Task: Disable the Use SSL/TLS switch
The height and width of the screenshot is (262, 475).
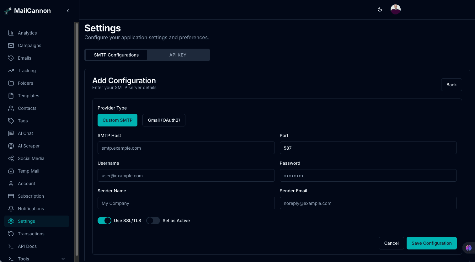Action: 104,221
